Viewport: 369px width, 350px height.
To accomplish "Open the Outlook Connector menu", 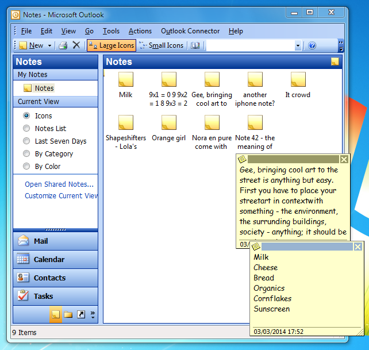I will 190,31.
